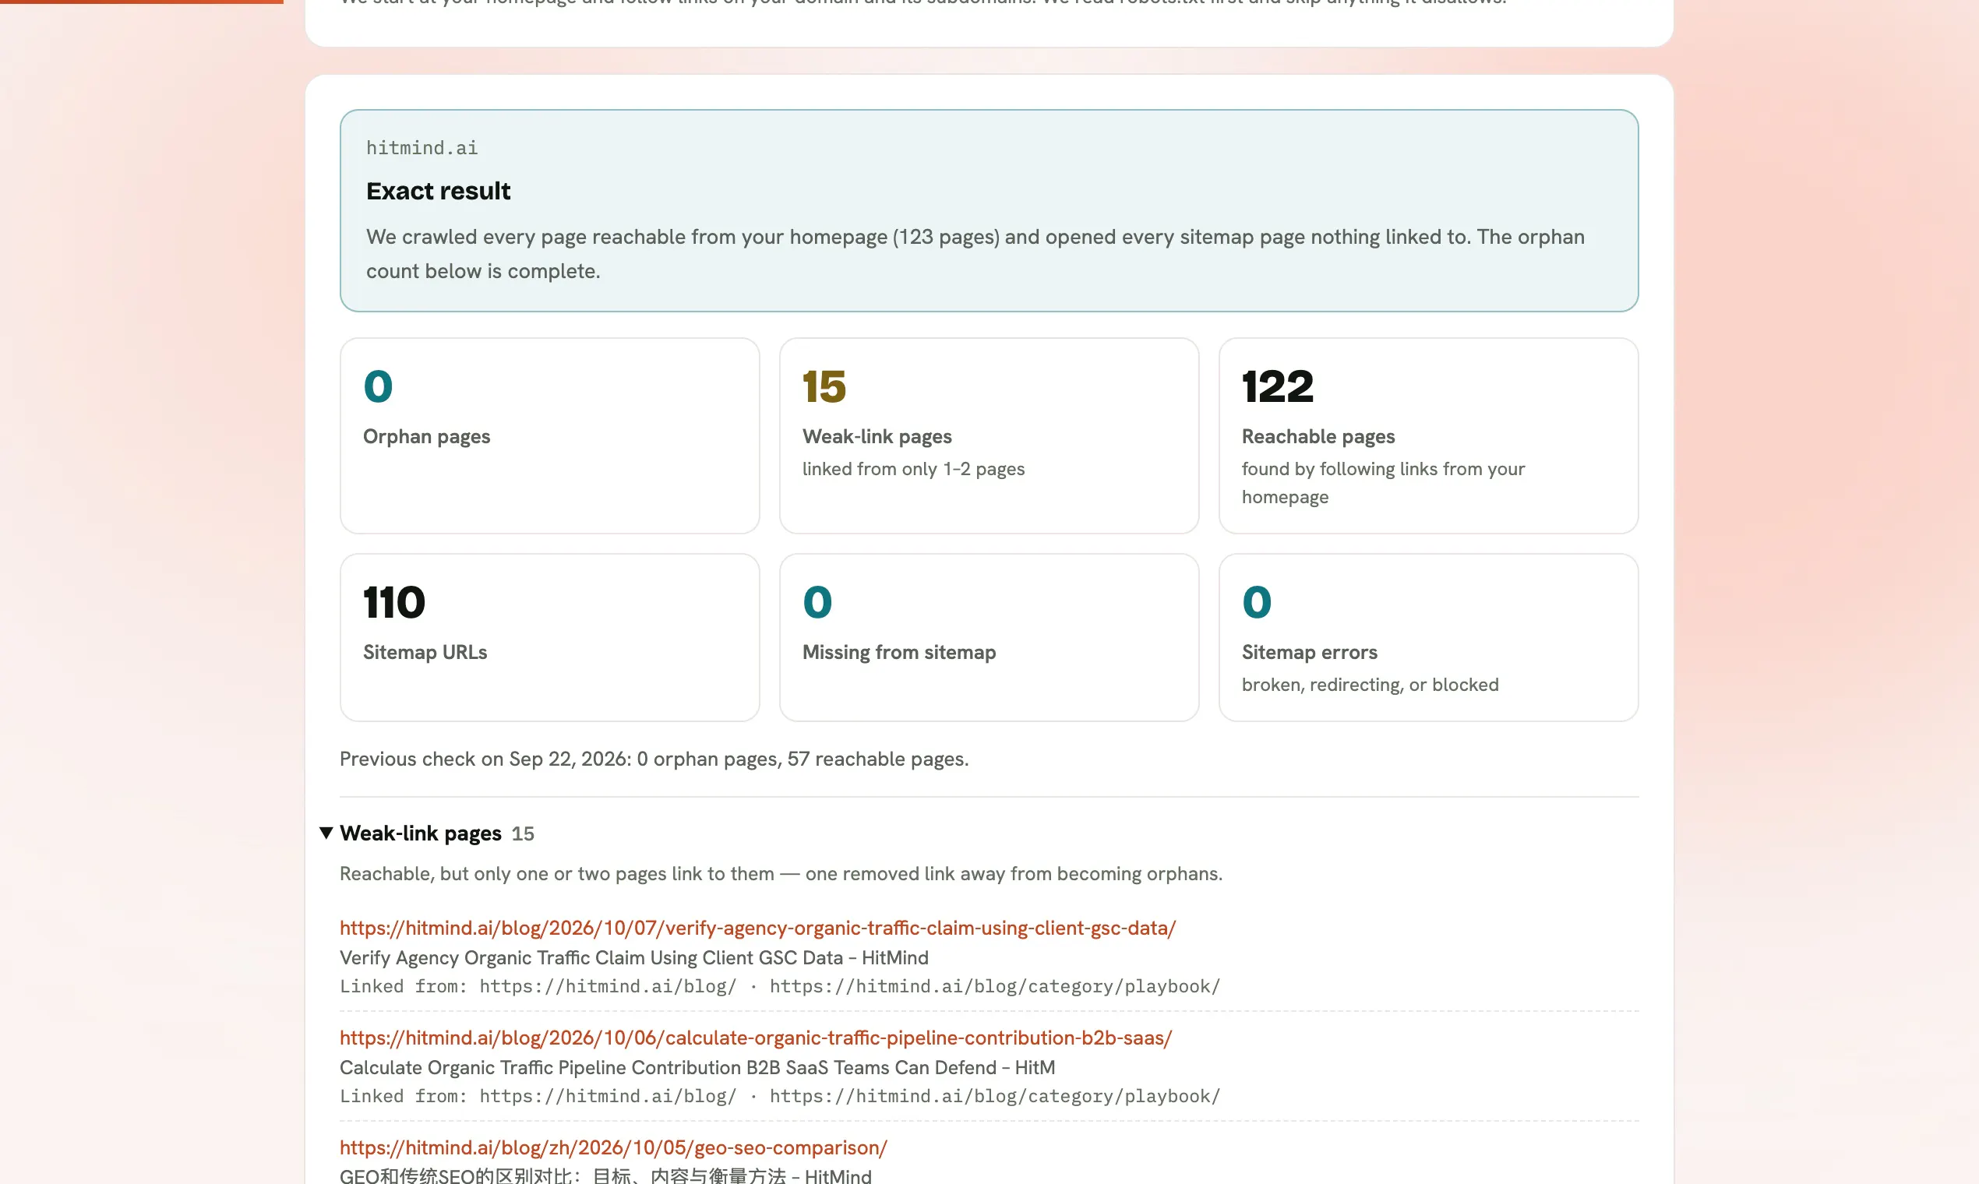
Task: Click the hitmind.ai domain label
Action: coord(422,147)
